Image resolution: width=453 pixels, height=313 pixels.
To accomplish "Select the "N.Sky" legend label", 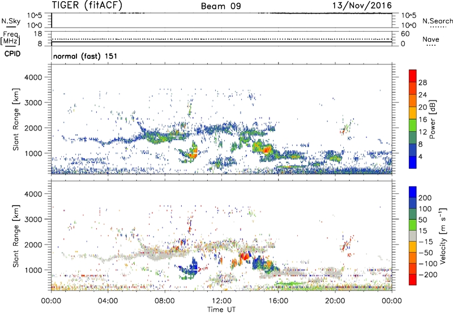I will pos(11,21).
